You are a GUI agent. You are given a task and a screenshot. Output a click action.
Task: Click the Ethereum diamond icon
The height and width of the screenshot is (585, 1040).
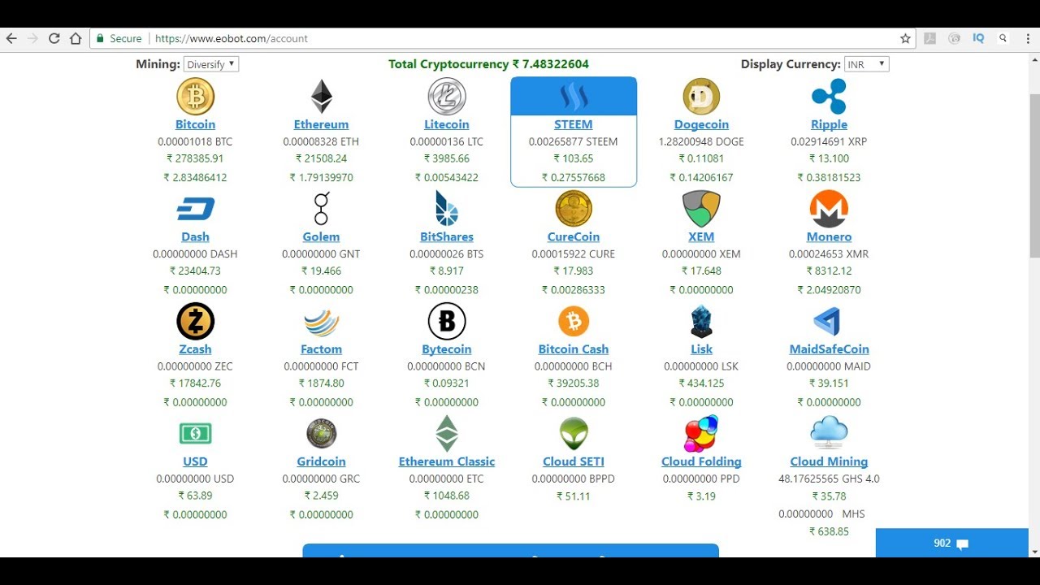pyautogui.click(x=322, y=97)
